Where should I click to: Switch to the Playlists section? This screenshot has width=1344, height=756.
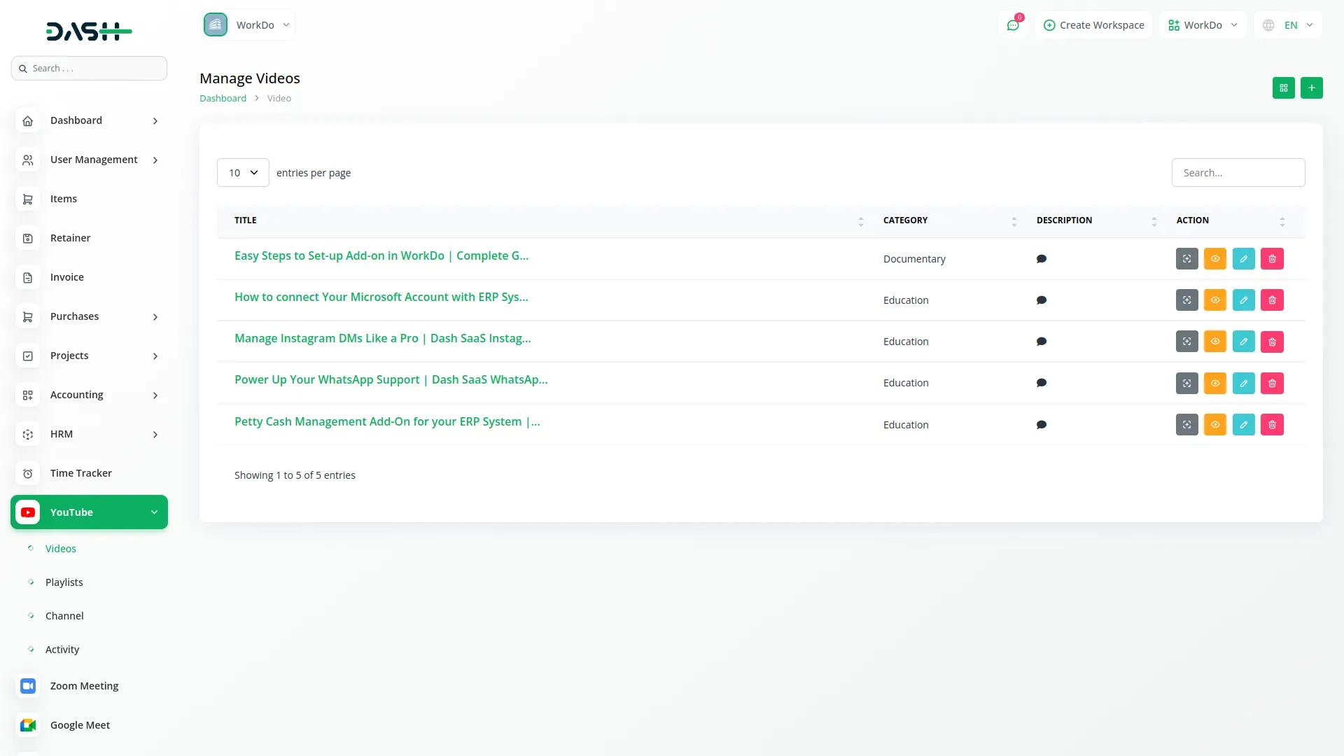(x=64, y=582)
